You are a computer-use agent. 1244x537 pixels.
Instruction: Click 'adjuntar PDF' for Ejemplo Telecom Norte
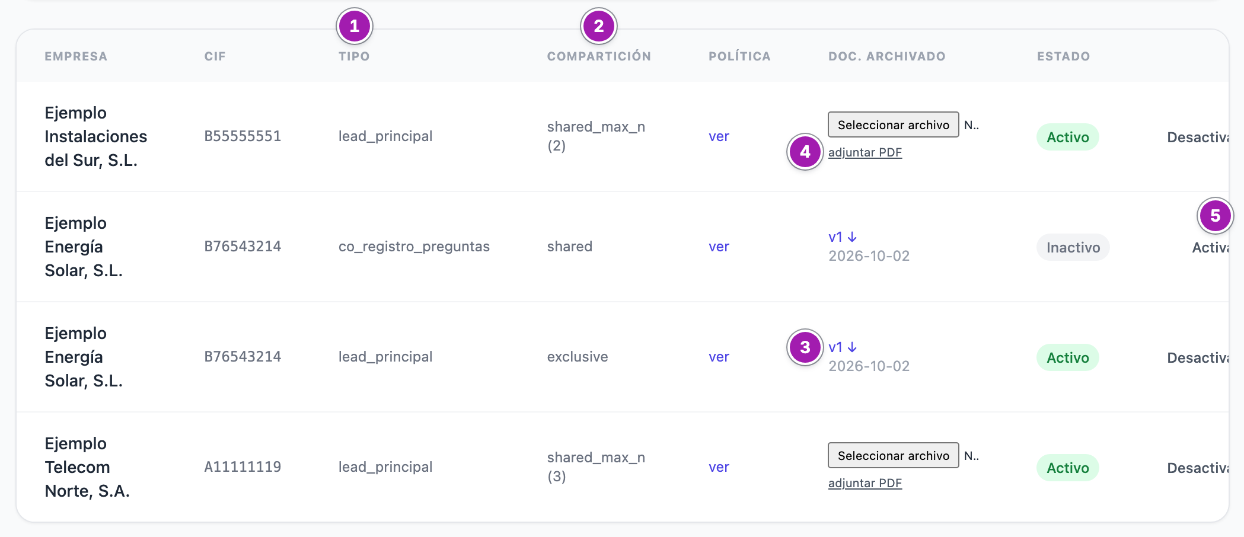[x=865, y=483]
